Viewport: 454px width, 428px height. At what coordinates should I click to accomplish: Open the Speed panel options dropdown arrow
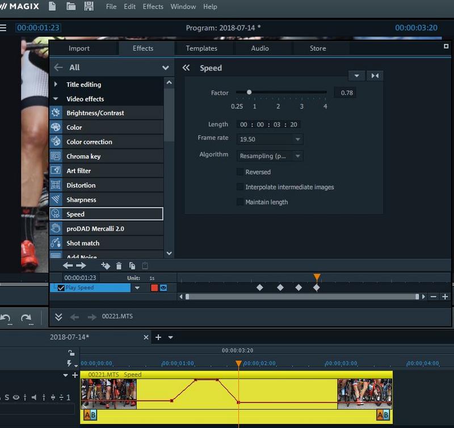[x=357, y=76]
